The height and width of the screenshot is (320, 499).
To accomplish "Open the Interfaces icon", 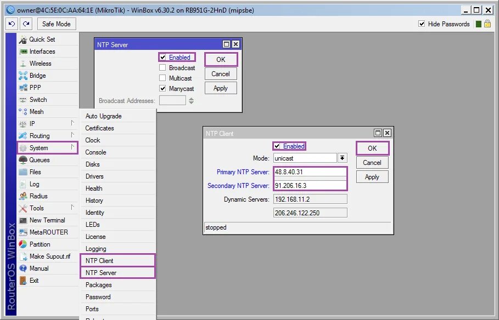I will pyautogui.click(x=23, y=52).
